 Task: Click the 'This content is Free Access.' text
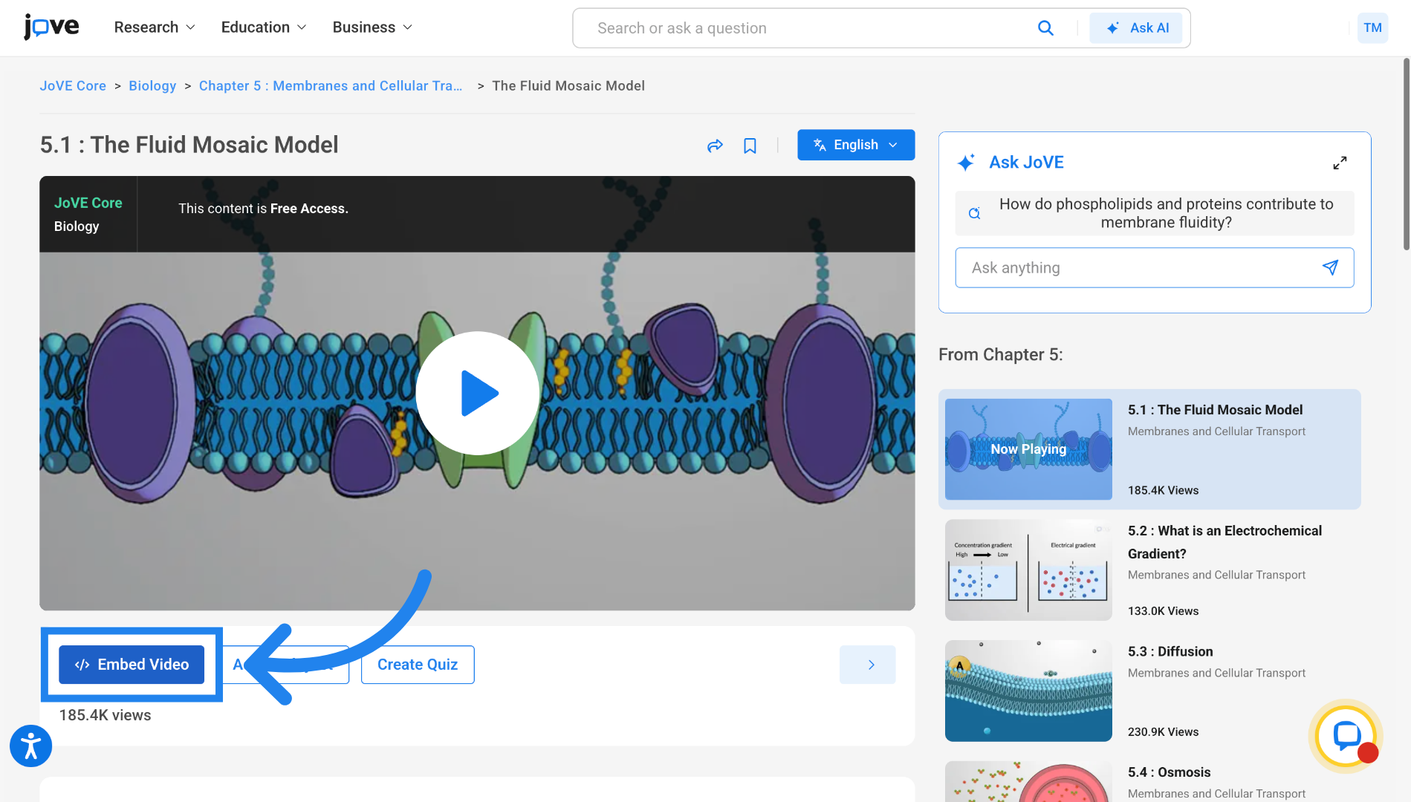263,209
